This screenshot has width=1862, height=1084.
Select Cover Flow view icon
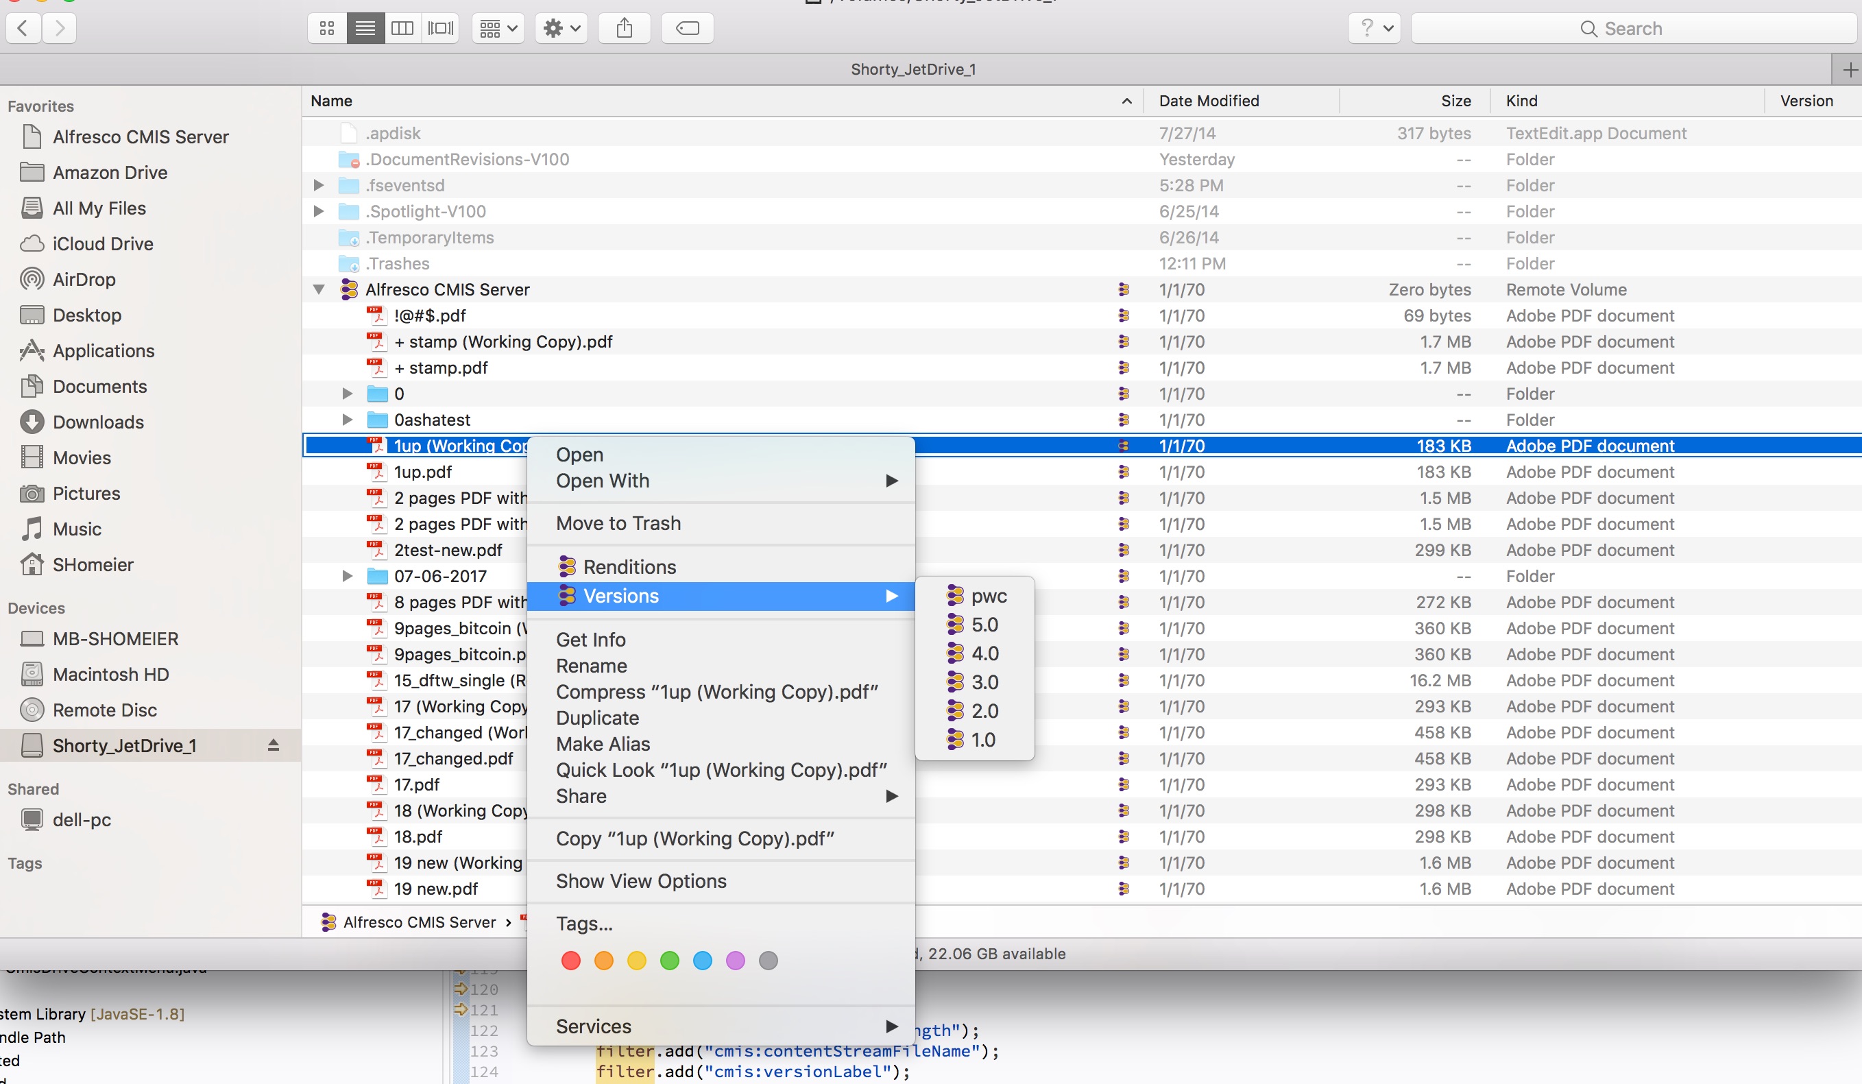(440, 28)
